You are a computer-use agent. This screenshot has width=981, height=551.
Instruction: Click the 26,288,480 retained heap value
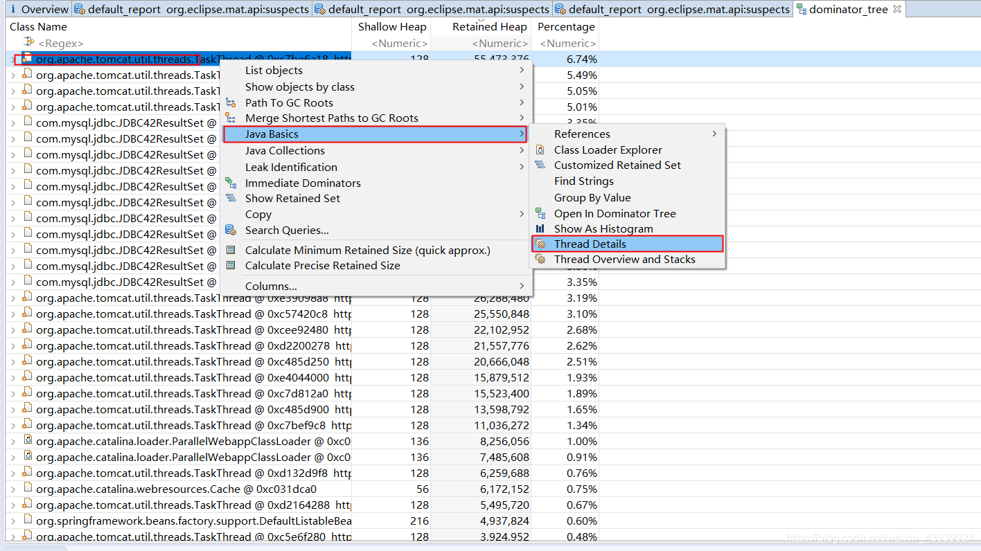click(x=502, y=298)
